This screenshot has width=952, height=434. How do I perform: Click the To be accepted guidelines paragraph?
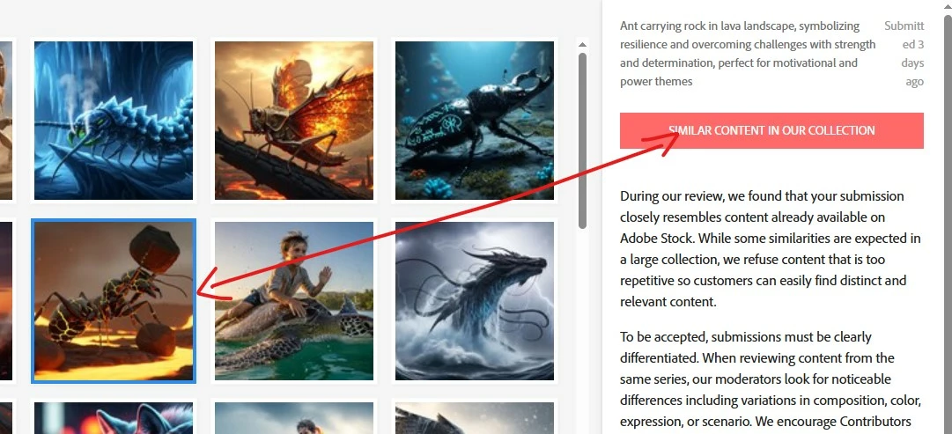771,379
